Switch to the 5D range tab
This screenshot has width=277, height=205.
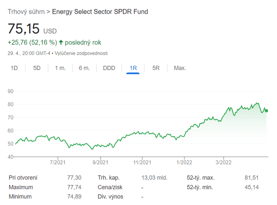[x=37, y=68]
